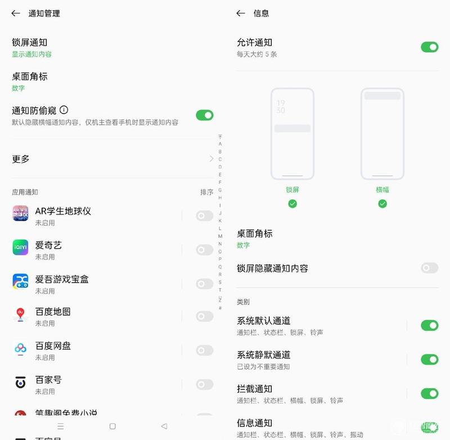
Task: Enable 锁屏隐藏通知内容 switch
Action: 429,268
